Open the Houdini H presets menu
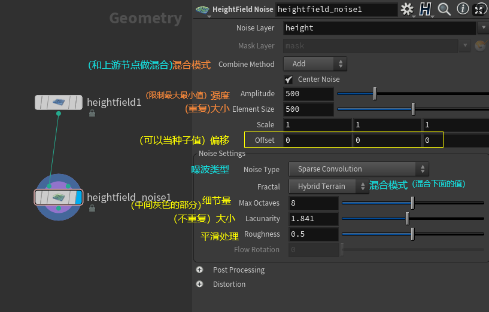Image resolution: width=489 pixels, height=312 pixels. pyautogui.click(x=425, y=10)
